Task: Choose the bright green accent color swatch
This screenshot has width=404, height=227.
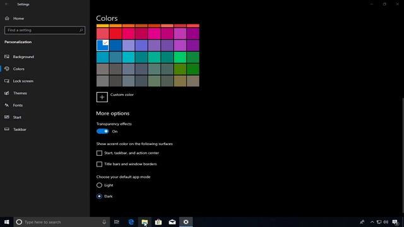Action: [x=180, y=57]
